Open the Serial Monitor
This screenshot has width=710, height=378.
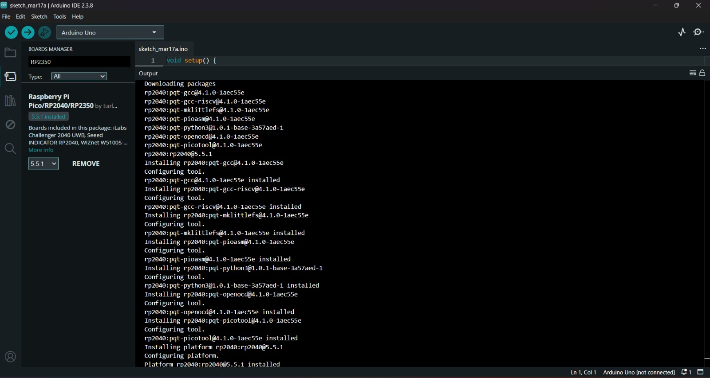point(699,32)
